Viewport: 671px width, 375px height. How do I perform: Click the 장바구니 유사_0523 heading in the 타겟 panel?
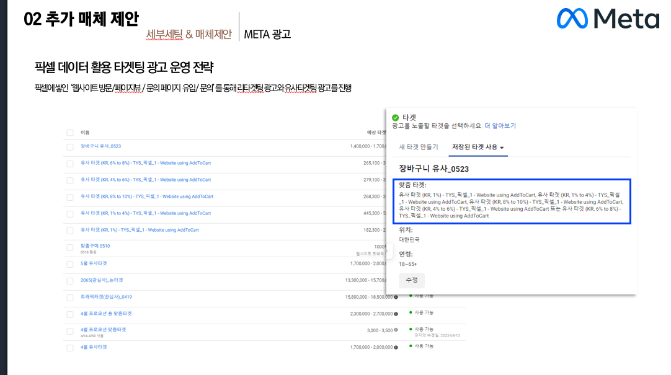tap(434, 169)
